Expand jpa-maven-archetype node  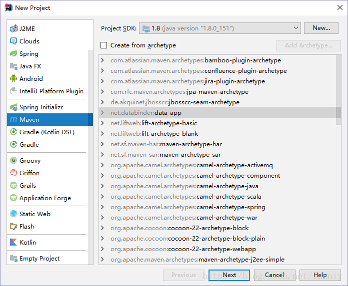click(x=102, y=92)
